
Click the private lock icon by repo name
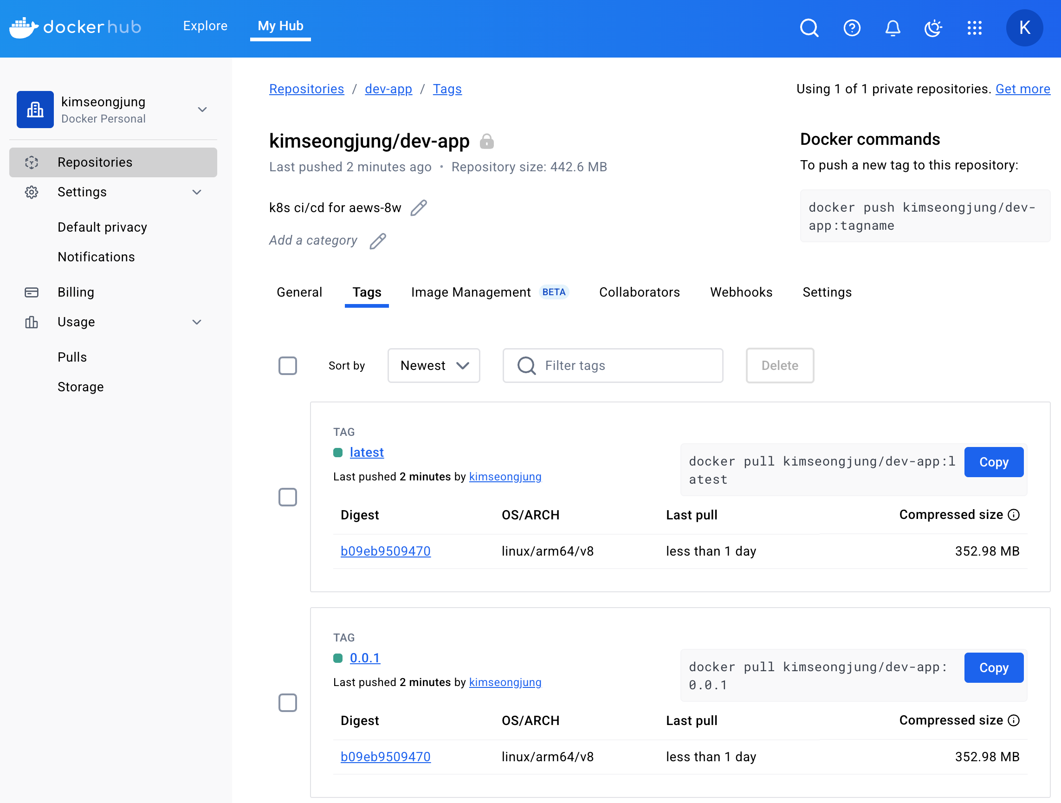pos(487,141)
